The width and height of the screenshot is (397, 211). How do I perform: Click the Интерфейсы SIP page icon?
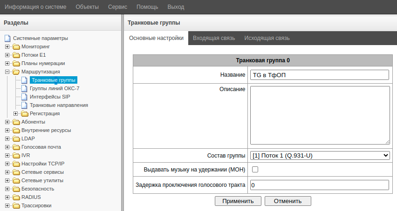coord(25,97)
